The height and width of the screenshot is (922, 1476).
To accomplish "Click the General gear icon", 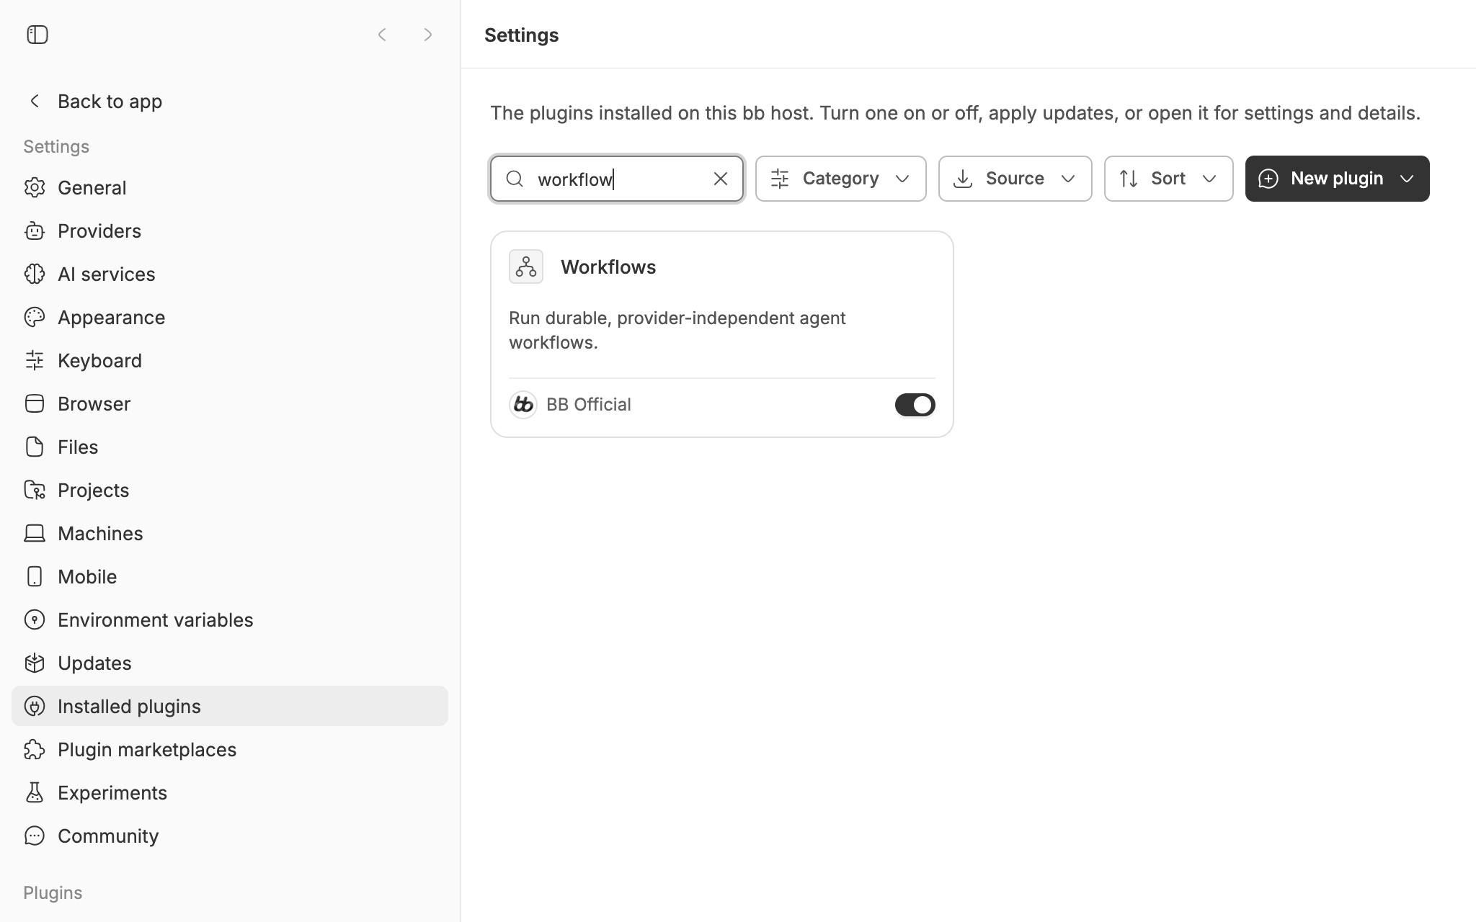I will tap(35, 187).
